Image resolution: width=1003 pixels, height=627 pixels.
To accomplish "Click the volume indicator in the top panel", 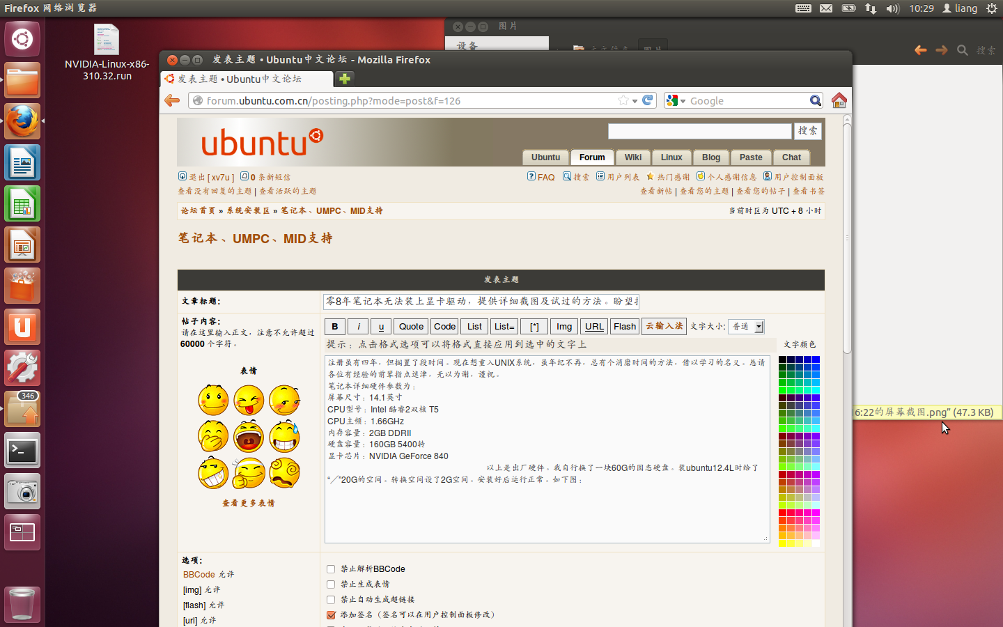I will [892, 8].
